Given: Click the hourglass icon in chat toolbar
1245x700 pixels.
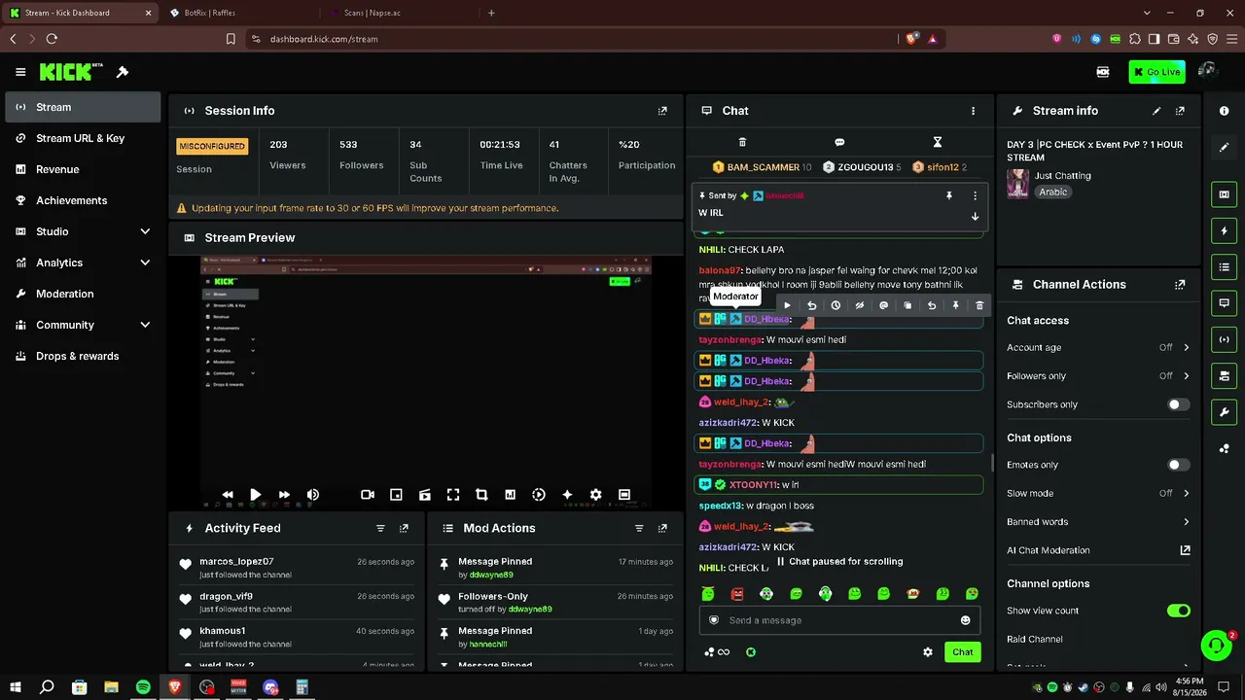Looking at the screenshot, I should tap(938, 142).
